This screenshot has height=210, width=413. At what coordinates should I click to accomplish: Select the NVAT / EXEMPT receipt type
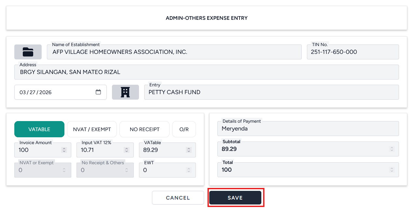pos(92,129)
